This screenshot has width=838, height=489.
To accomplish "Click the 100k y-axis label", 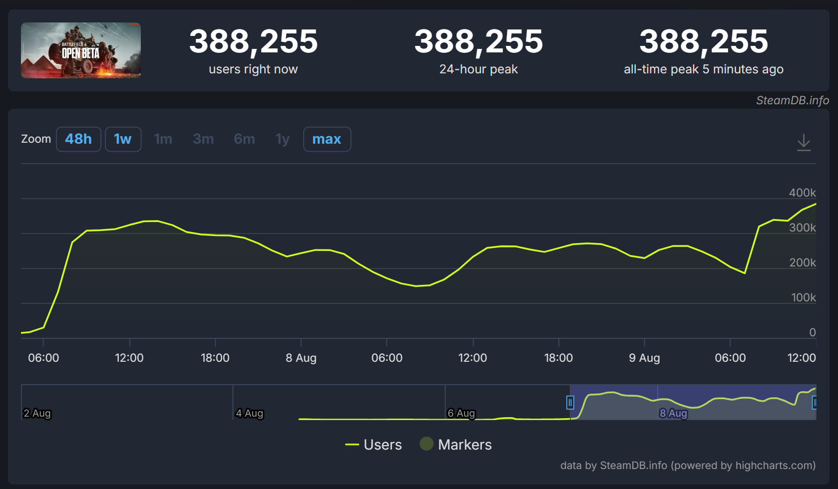I will tap(803, 297).
